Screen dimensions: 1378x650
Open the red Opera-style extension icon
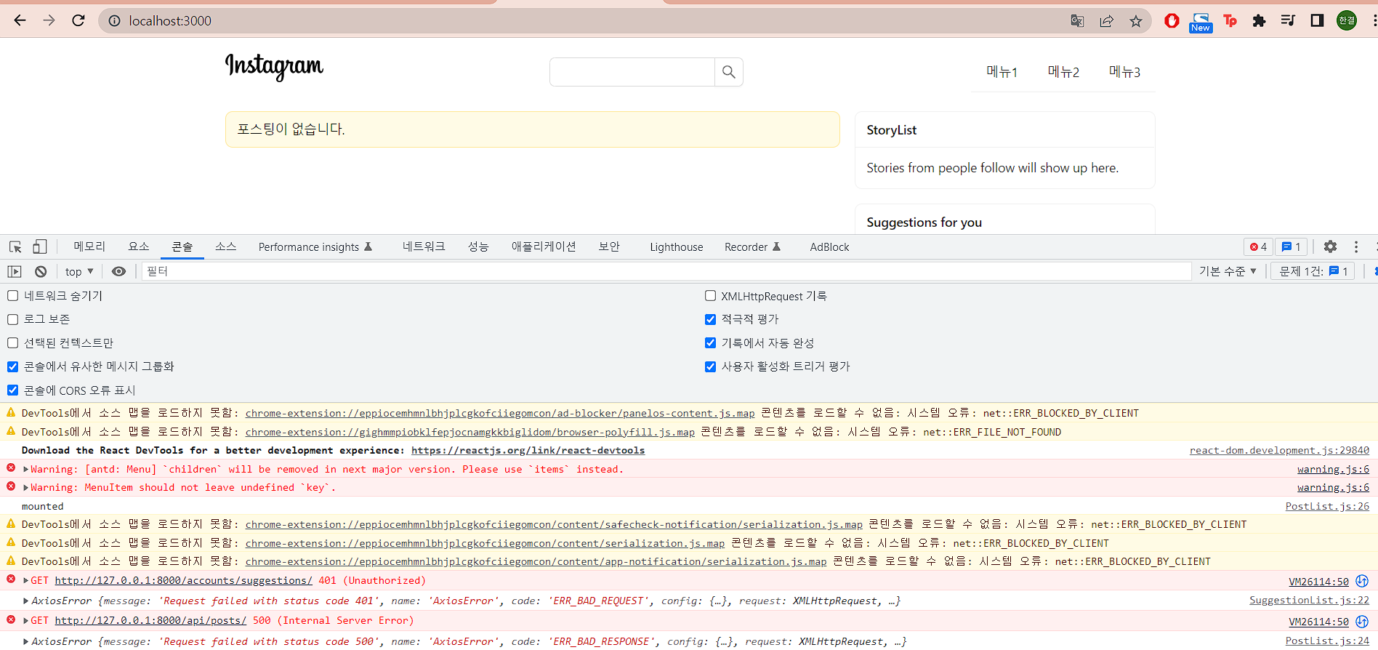point(1172,21)
